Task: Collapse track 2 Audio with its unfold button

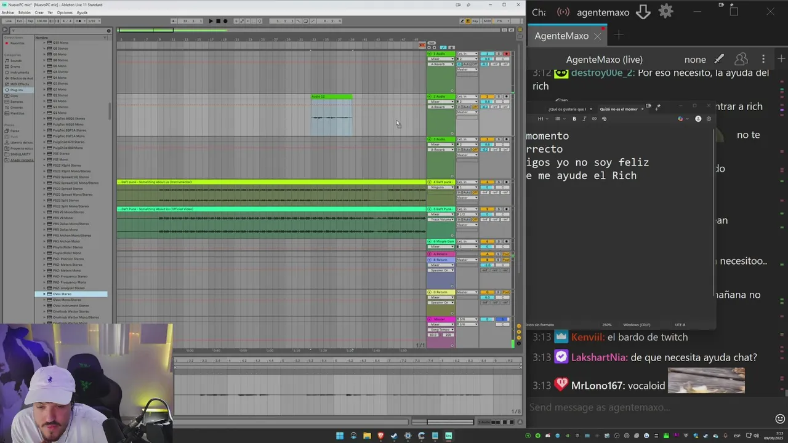Action: pyautogui.click(x=429, y=97)
